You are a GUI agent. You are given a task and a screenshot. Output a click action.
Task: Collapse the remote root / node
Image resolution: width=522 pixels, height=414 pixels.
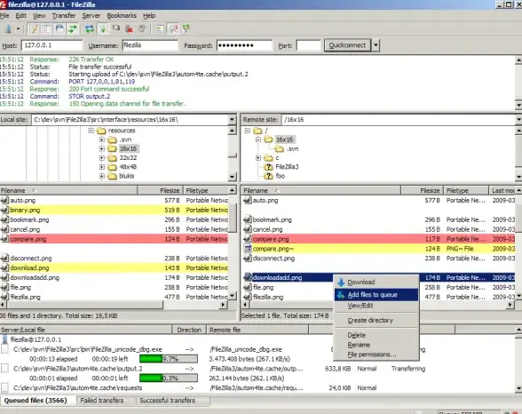(248, 131)
